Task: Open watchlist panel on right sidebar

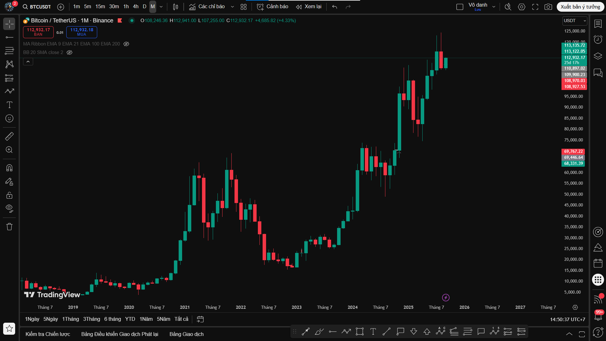Action: click(x=598, y=24)
